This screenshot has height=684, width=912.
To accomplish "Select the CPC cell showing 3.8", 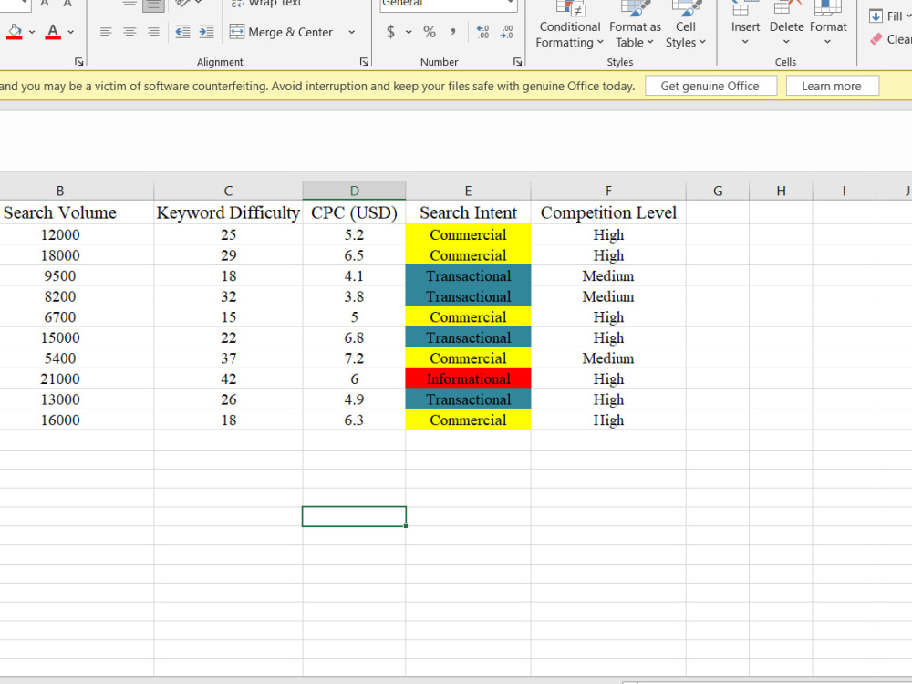I will click(x=354, y=296).
